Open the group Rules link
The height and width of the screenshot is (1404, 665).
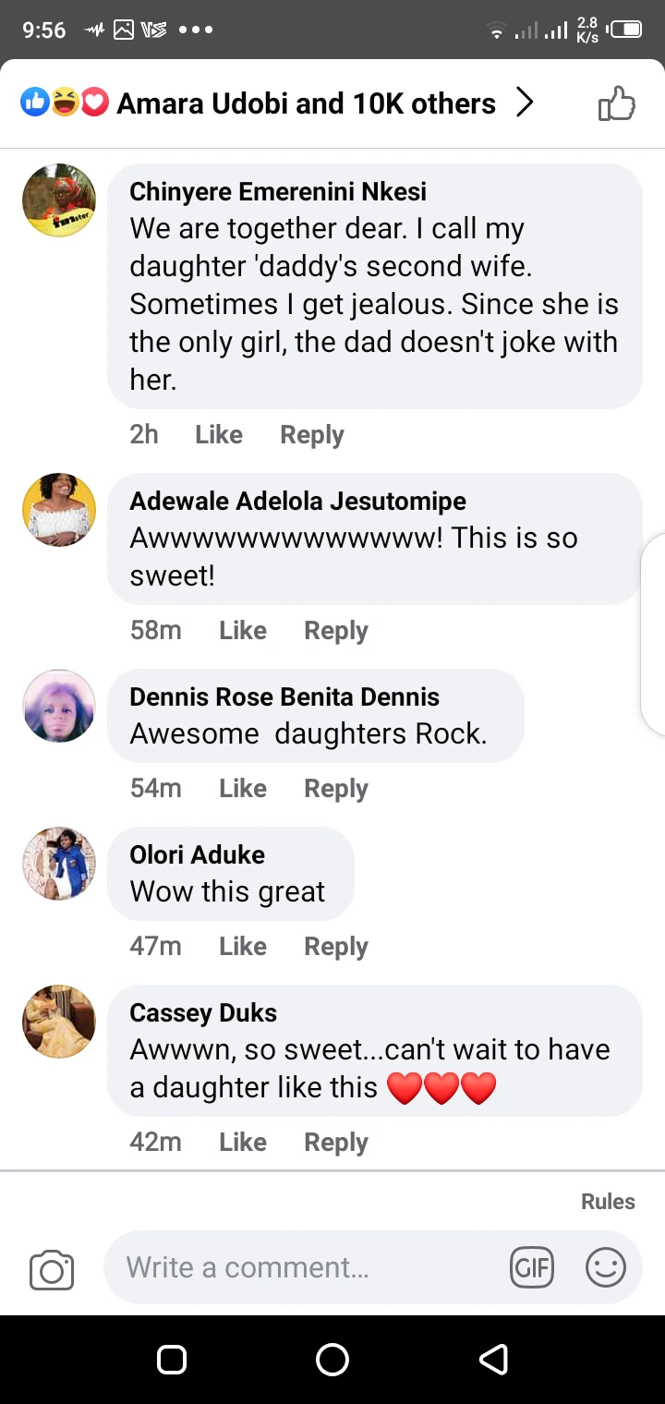[608, 1202]
